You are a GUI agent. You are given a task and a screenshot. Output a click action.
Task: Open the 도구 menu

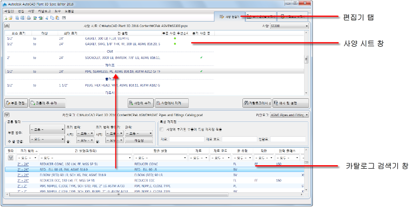(x=58, y=11)
